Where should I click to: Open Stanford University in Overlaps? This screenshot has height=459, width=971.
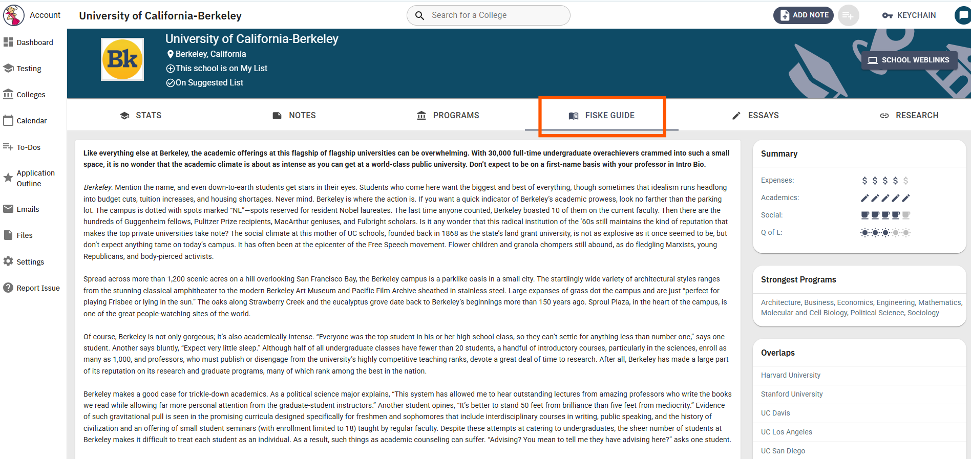coord(792,394)
